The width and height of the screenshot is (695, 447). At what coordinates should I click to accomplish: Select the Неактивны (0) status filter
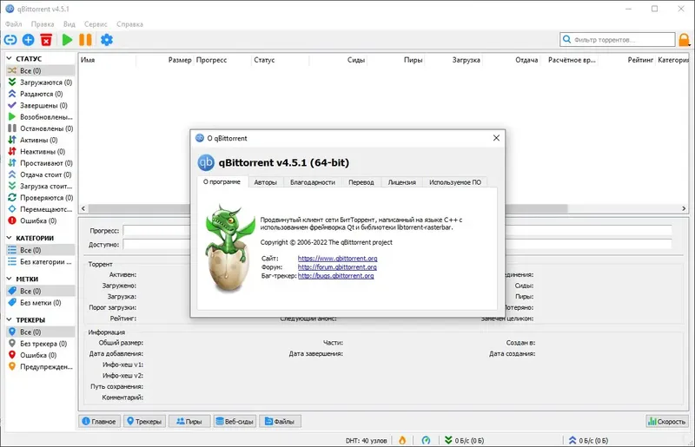pyautogui.click(x=40, y=152)
